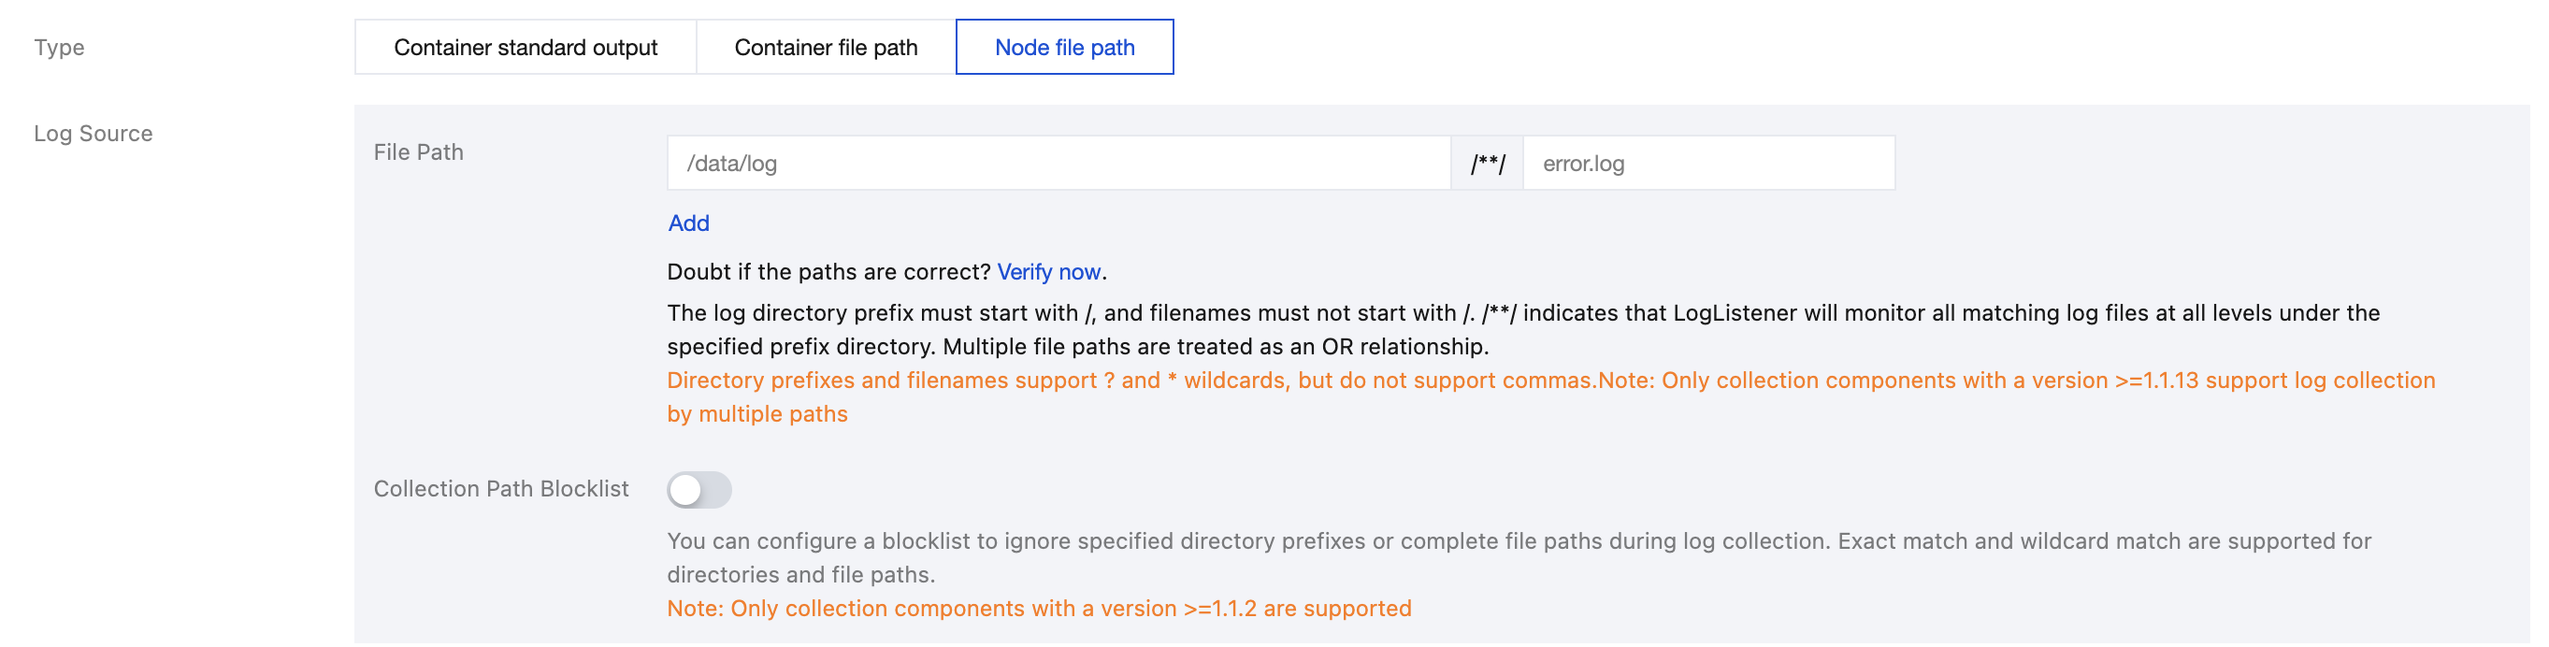
Task: Select the Container file path tab
Action: coord(826,48)
